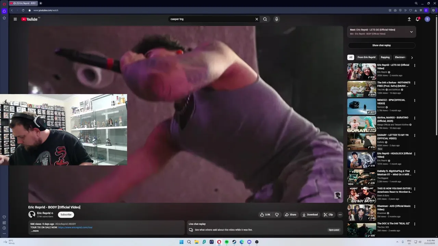Open the live chat replay panel
The height and width of the screenshot is (246, 438).
(334, 230)
